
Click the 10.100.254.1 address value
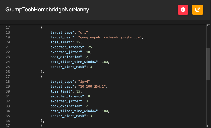tap(92, 87)
